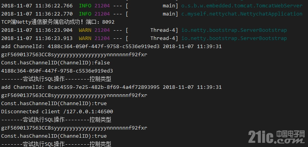308x147 pixels.
Task: Click the INFO level label at 11:36:22.766
Action: [85, 6]
